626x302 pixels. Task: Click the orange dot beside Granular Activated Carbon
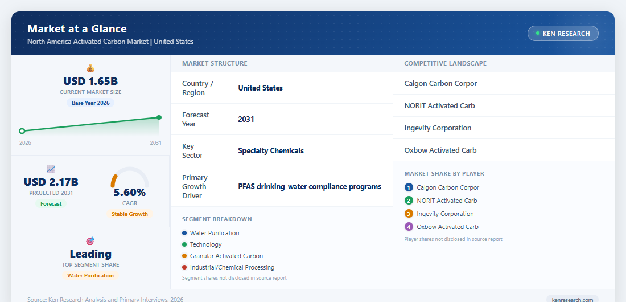click(x=184, y=256)
